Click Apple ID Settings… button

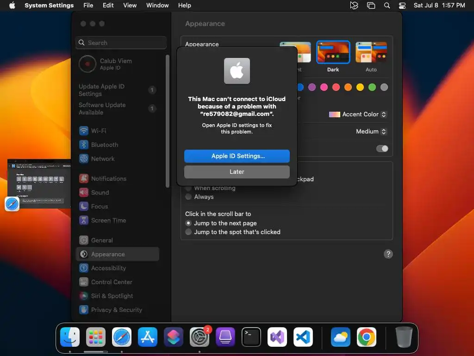237,156
